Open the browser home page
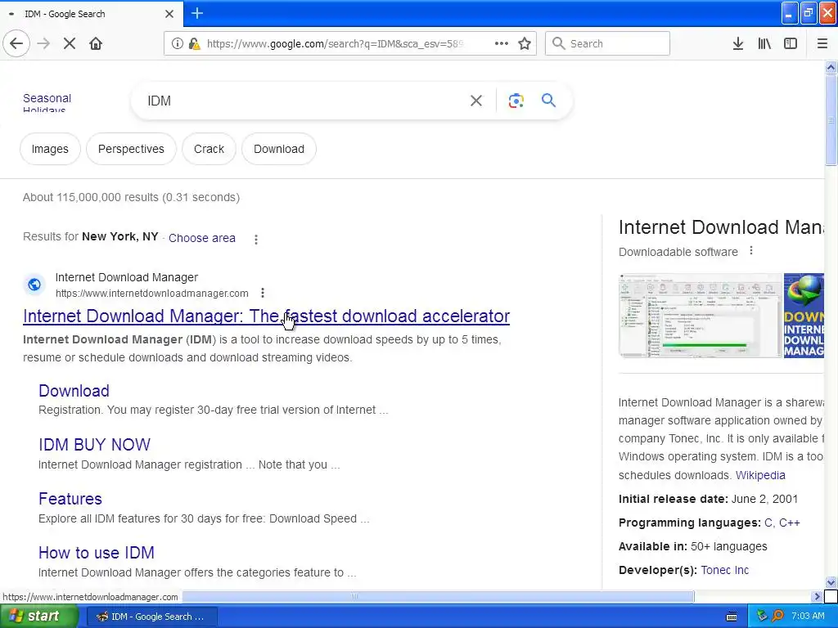 96,43
